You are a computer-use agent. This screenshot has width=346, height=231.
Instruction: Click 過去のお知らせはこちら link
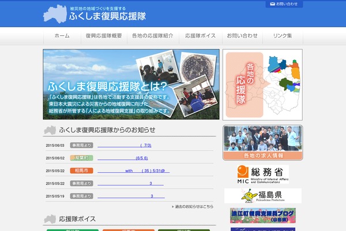tap(193, 207)
